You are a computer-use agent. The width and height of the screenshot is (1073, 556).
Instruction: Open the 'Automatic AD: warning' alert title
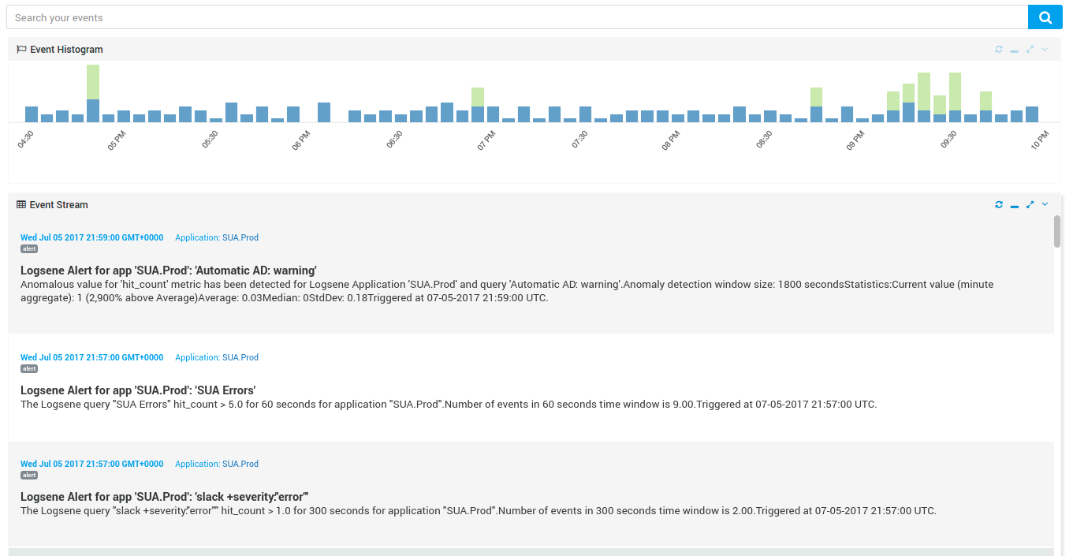(169, 270)
